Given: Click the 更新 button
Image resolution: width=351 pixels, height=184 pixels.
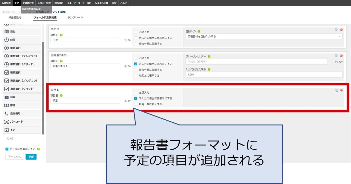Looking at the screenshot, I should (31, 157).
